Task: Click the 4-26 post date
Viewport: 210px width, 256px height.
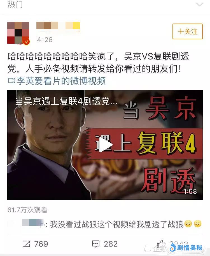Action: [45, 40]
